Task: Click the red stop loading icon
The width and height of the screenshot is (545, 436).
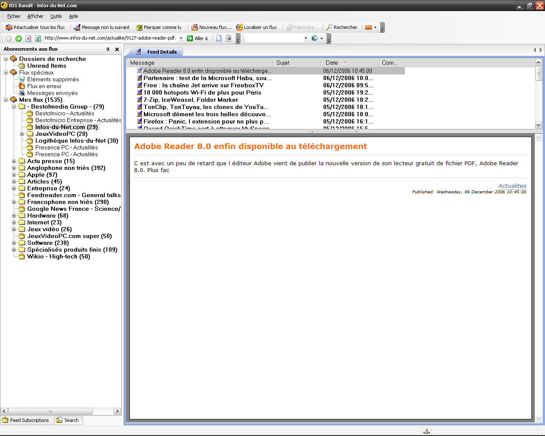Action: click(29, 38)
